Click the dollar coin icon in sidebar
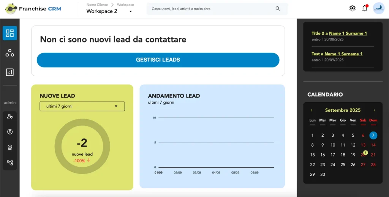The height and width of the screenshot is (197, 389). tap(10, 132)
